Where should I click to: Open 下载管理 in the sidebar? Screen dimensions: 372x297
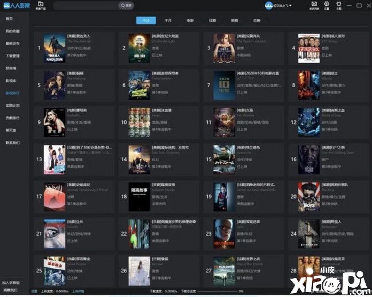[x=13, y=56]
